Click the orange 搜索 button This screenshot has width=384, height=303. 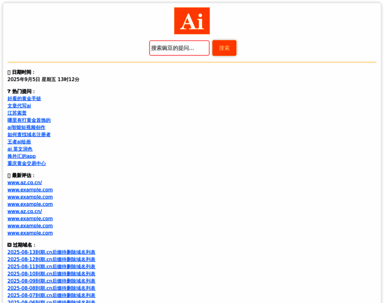(x=224, y=48)
